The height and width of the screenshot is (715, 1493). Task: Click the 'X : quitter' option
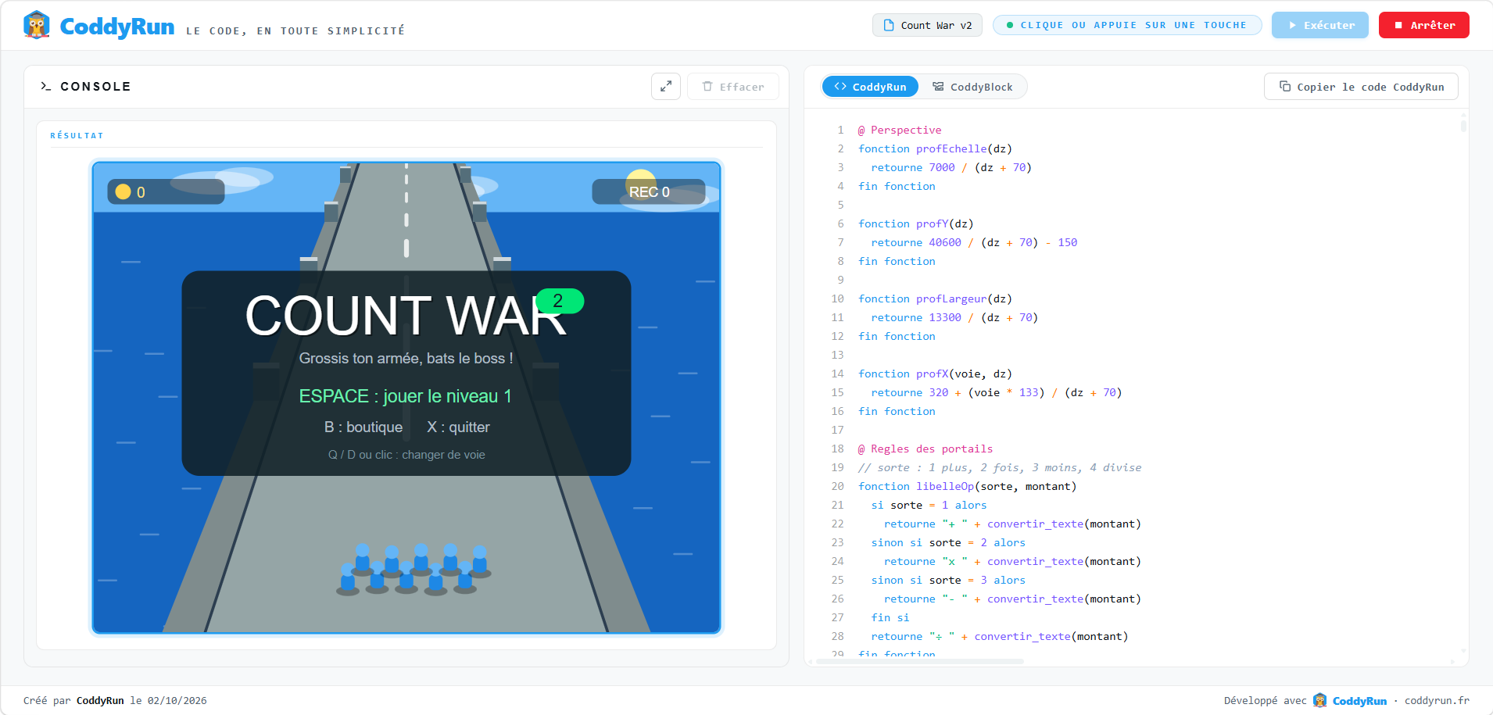coord(458,427)
